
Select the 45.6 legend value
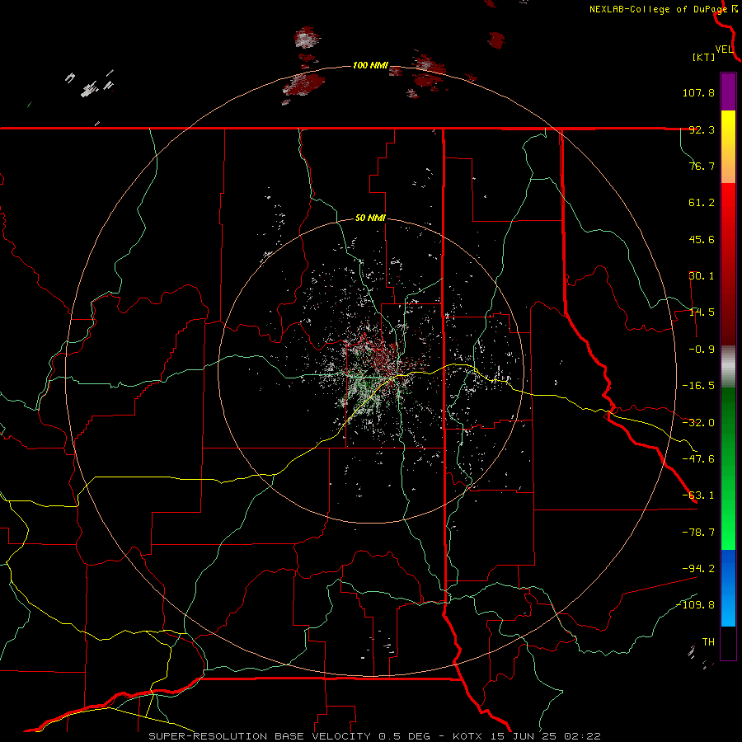click(702, 239)
